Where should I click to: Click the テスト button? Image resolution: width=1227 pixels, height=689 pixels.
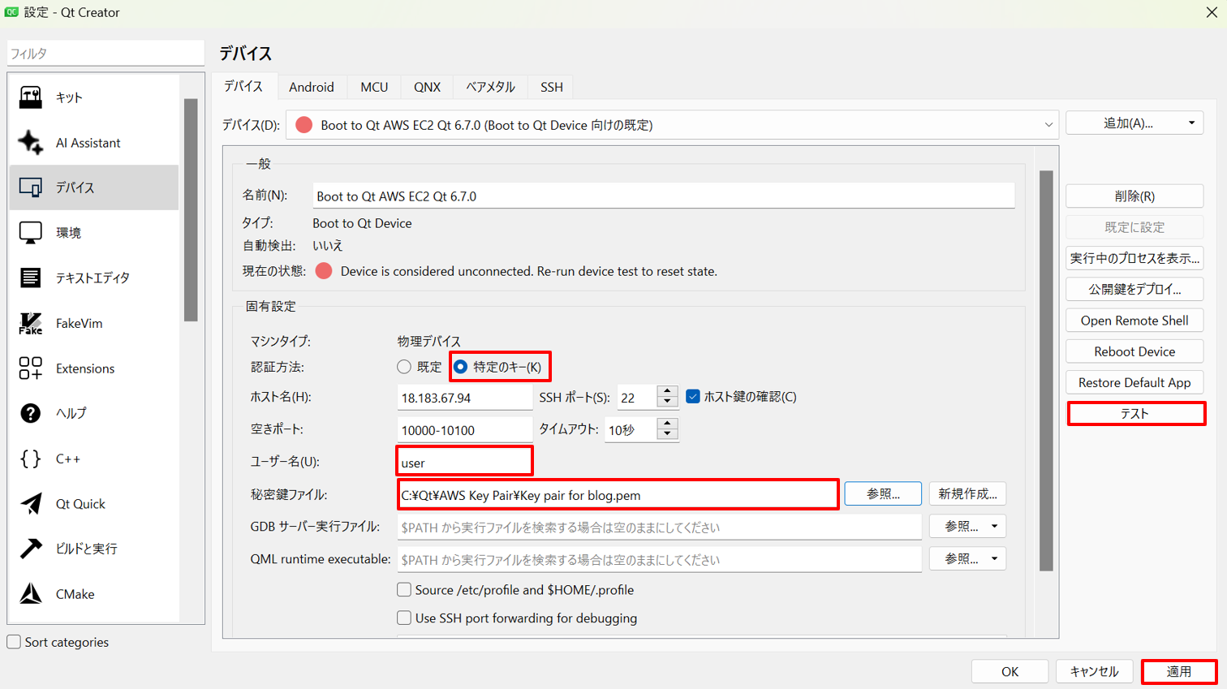pyautogui.click(x=1134, y=414)
